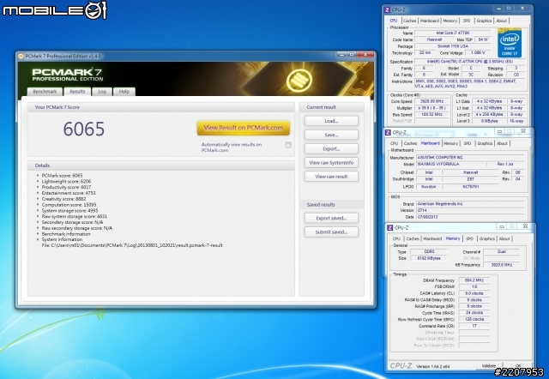Screen dimensions: 549x379
Task: Select About tab in Memory CPU-Z window
Action: [504, 238]
